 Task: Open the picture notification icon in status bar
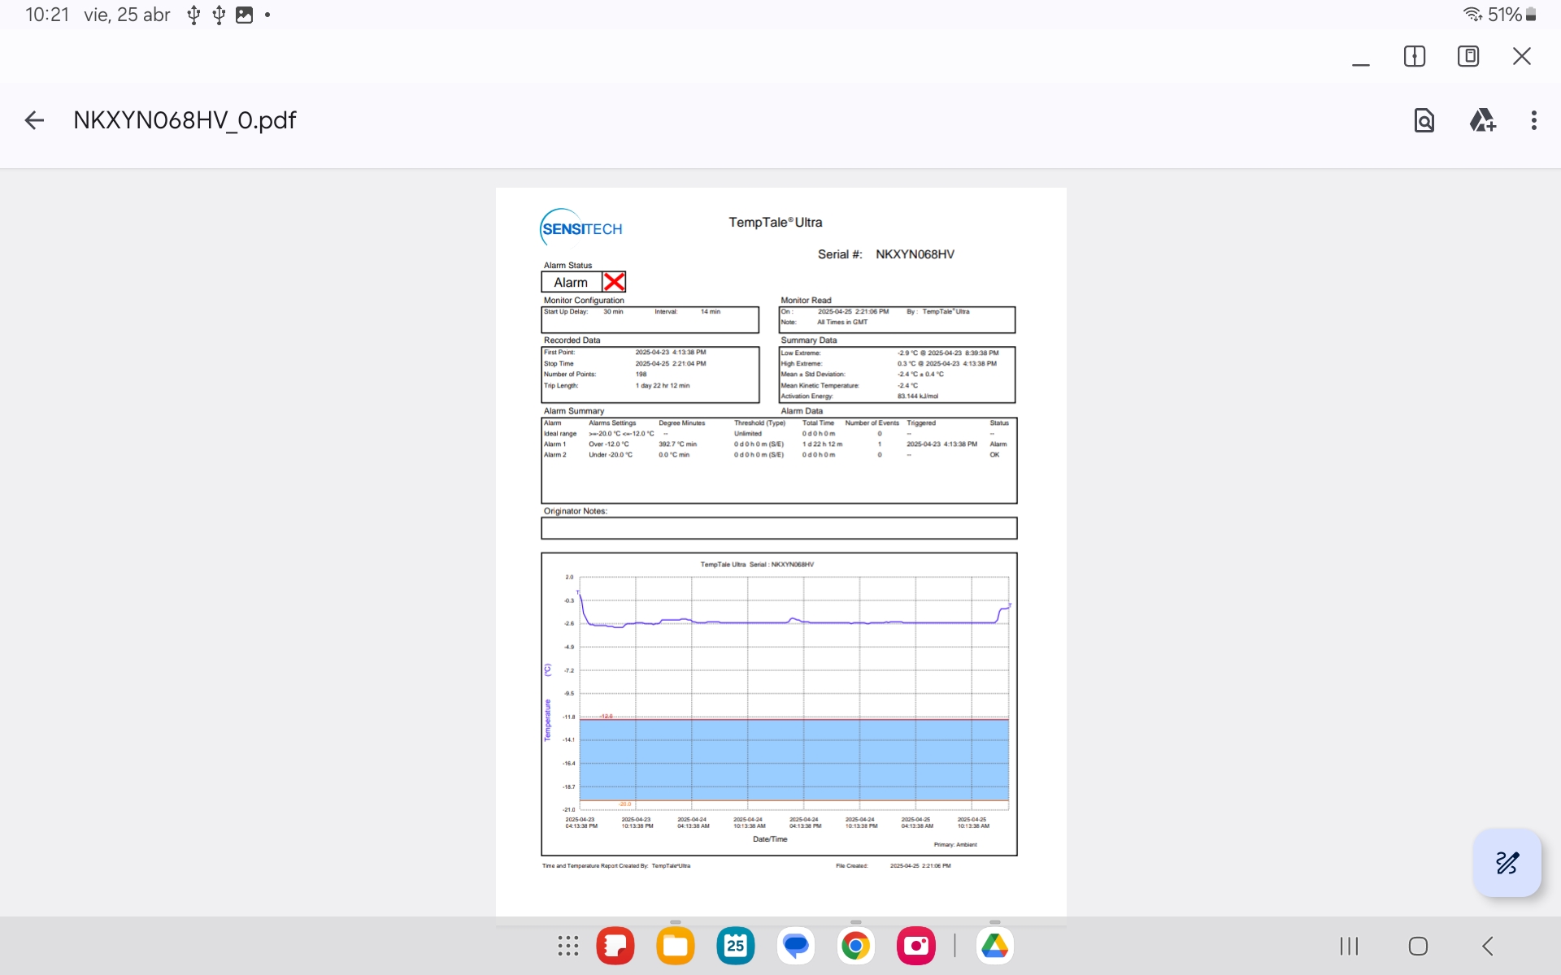(244, 15)
